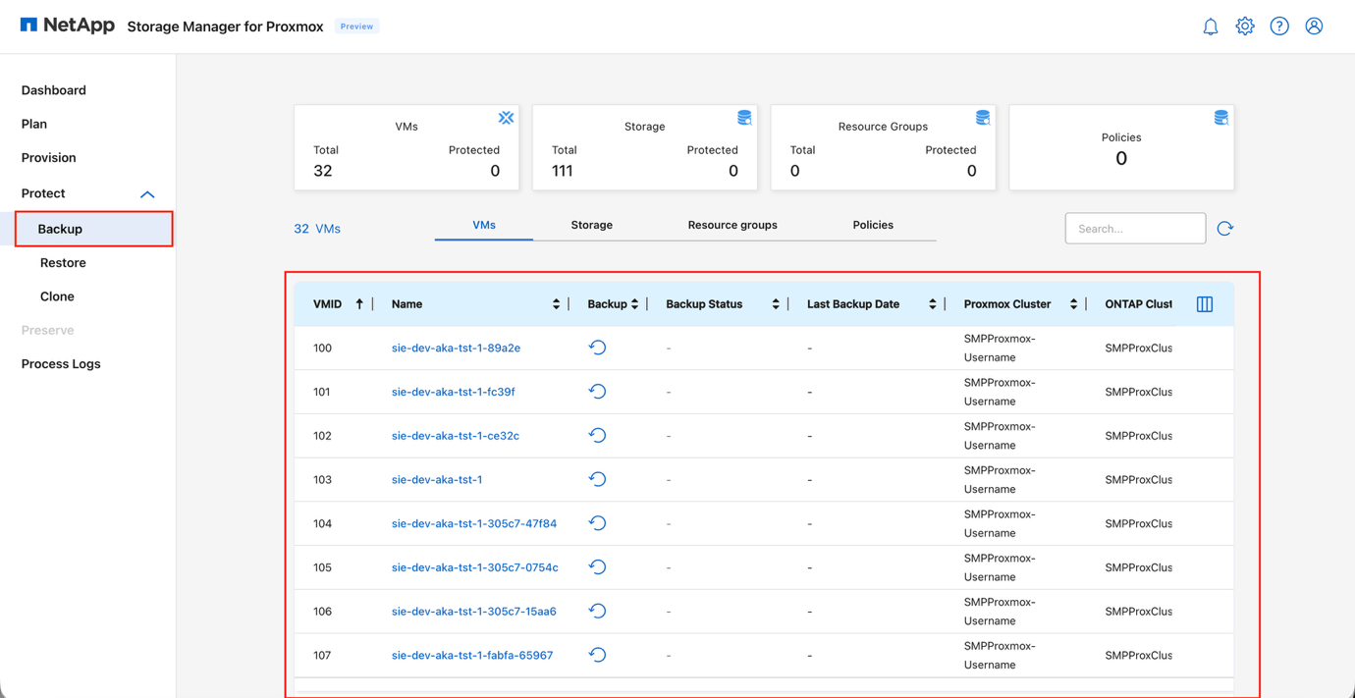Screen dimensions: 1355x698
Task: Navigate to the Restore page
Action: pos(62,262)
